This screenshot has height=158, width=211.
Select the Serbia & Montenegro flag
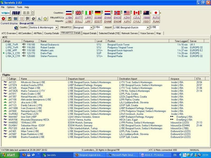69,13
